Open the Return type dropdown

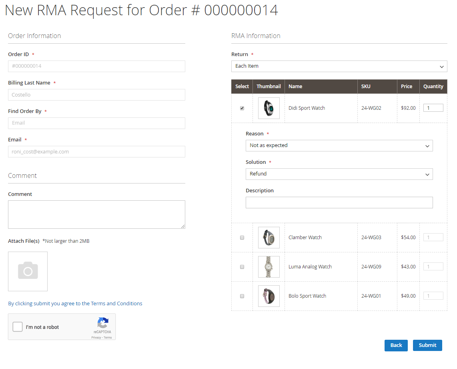[x=339, y=66]
